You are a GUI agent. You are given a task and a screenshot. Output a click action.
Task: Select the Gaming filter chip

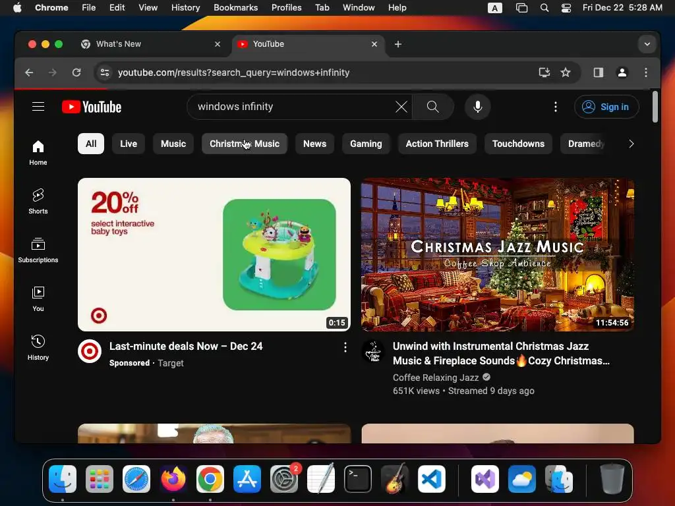(366, 144)
